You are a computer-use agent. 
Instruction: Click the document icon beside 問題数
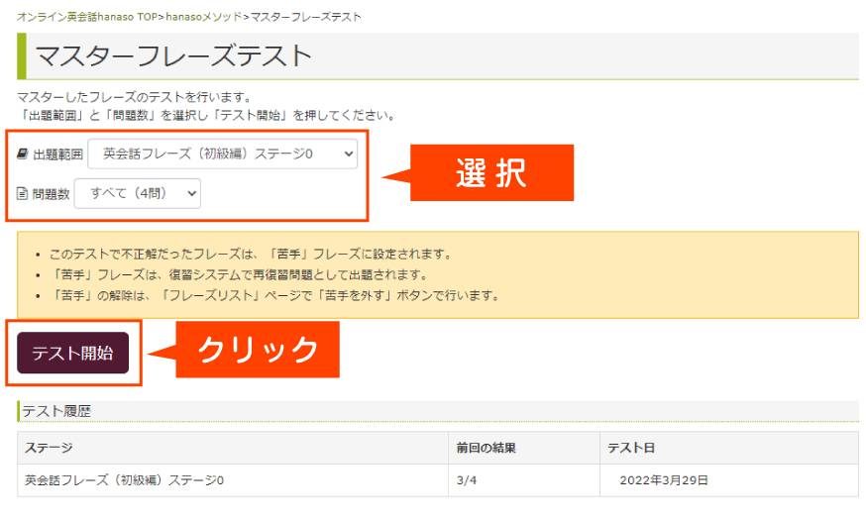pyautogui.click(x=22, y=193)
